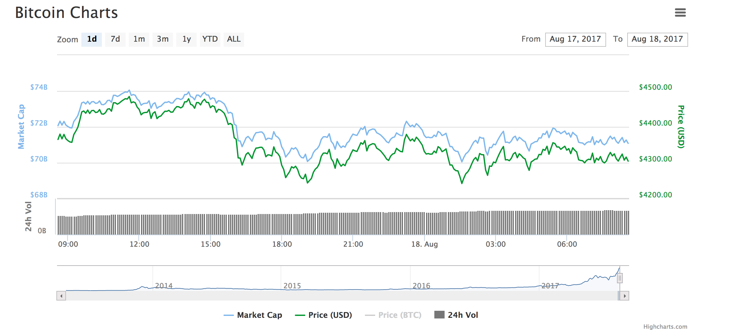
Task: Switch zoom to 1m
Action: (x=139, y=39)
